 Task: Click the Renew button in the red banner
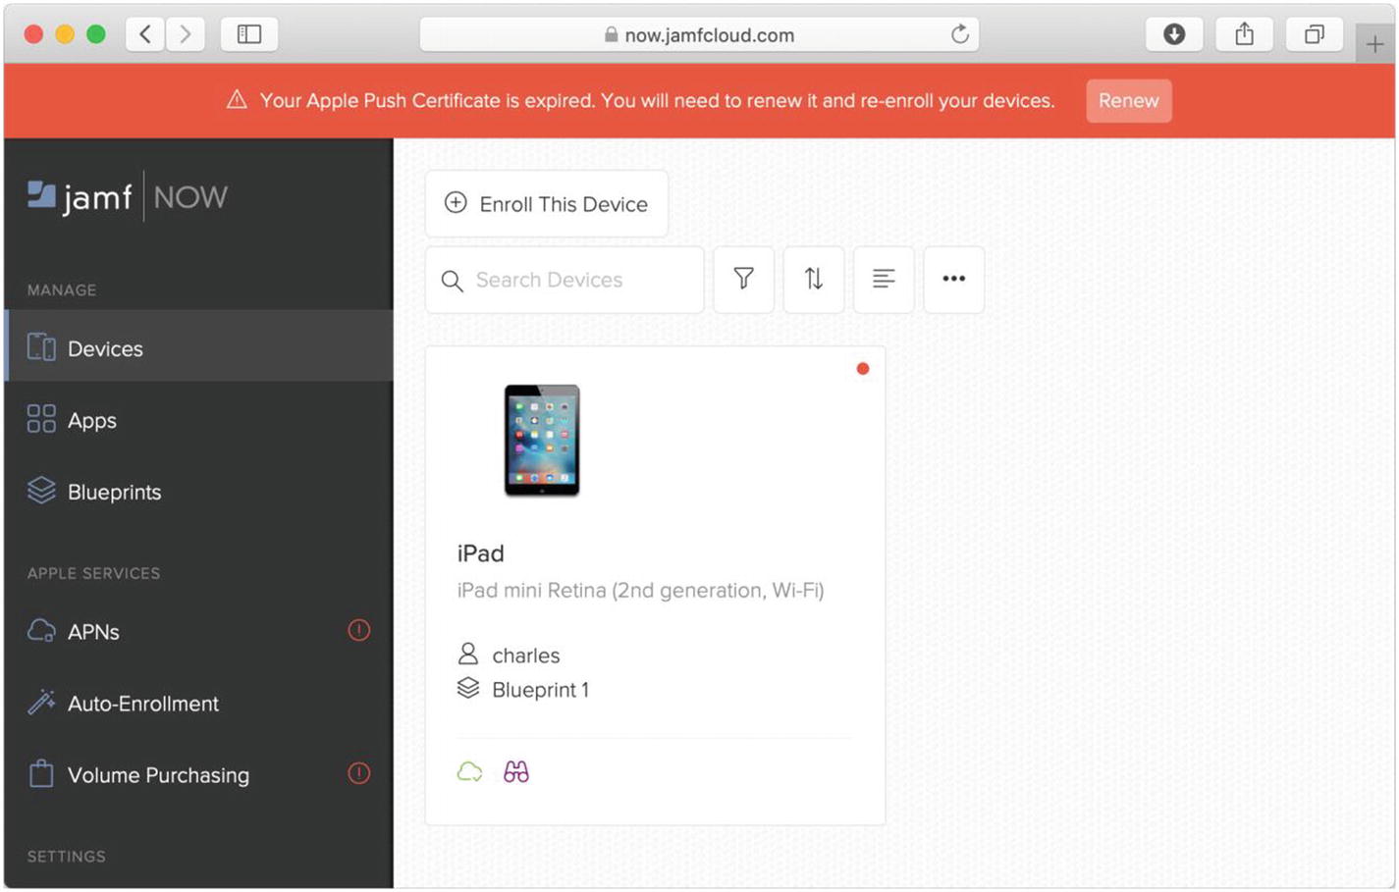tap(1128, 101)
